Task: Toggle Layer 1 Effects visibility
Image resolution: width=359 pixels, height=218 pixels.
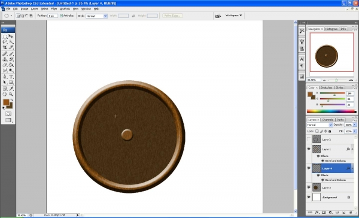Action: [318, 156]
